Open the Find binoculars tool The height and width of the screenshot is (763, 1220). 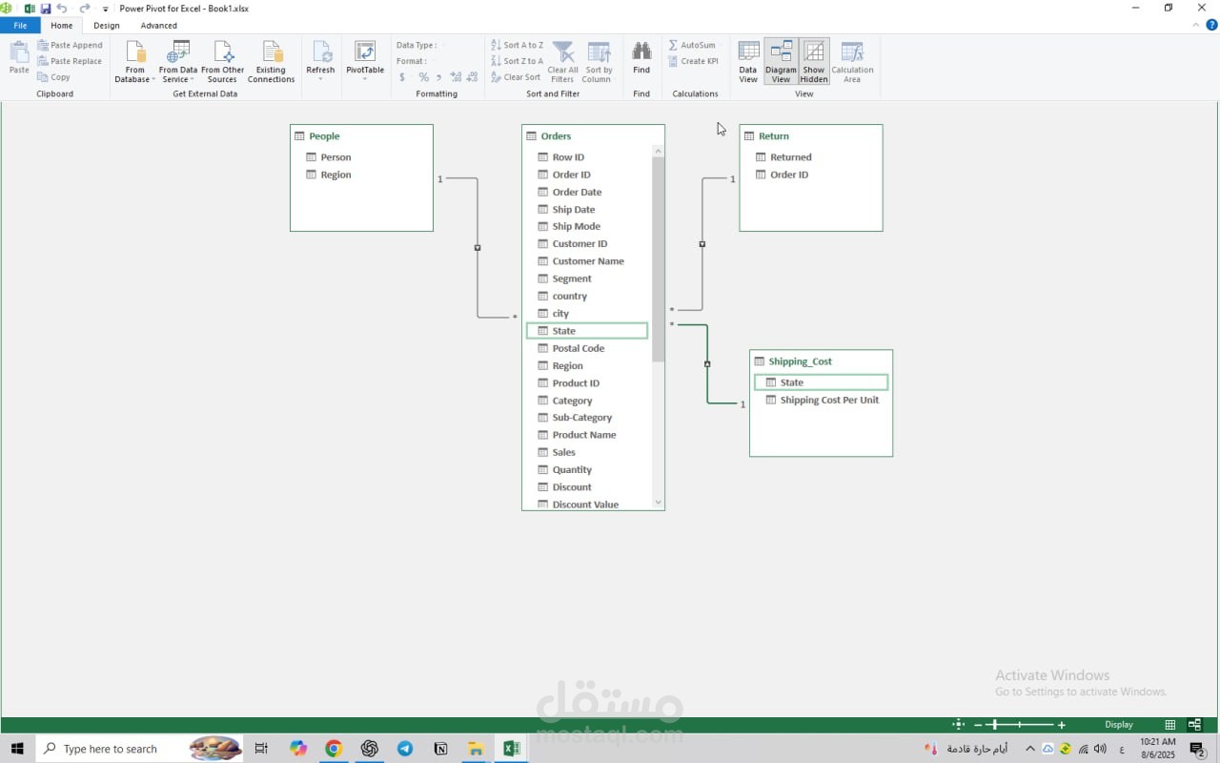coord(641,57)
